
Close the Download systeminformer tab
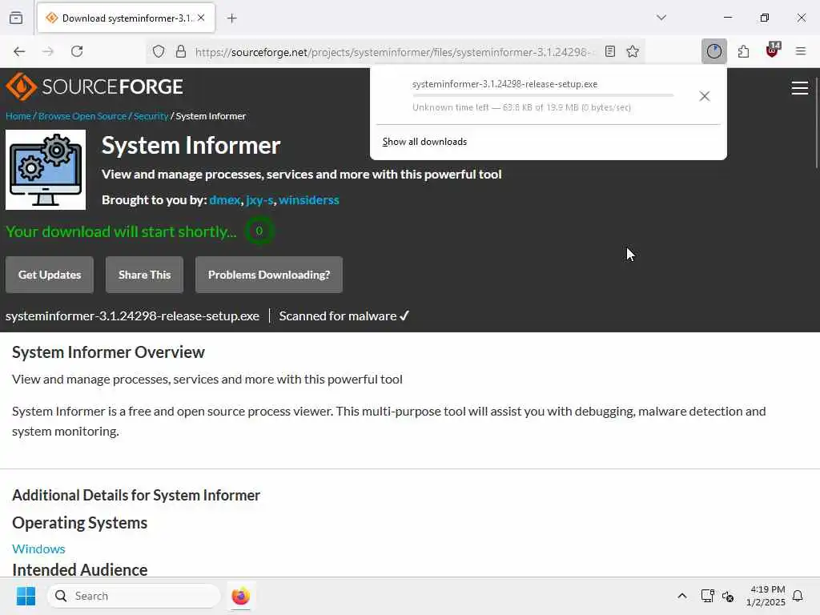(201, 18)
